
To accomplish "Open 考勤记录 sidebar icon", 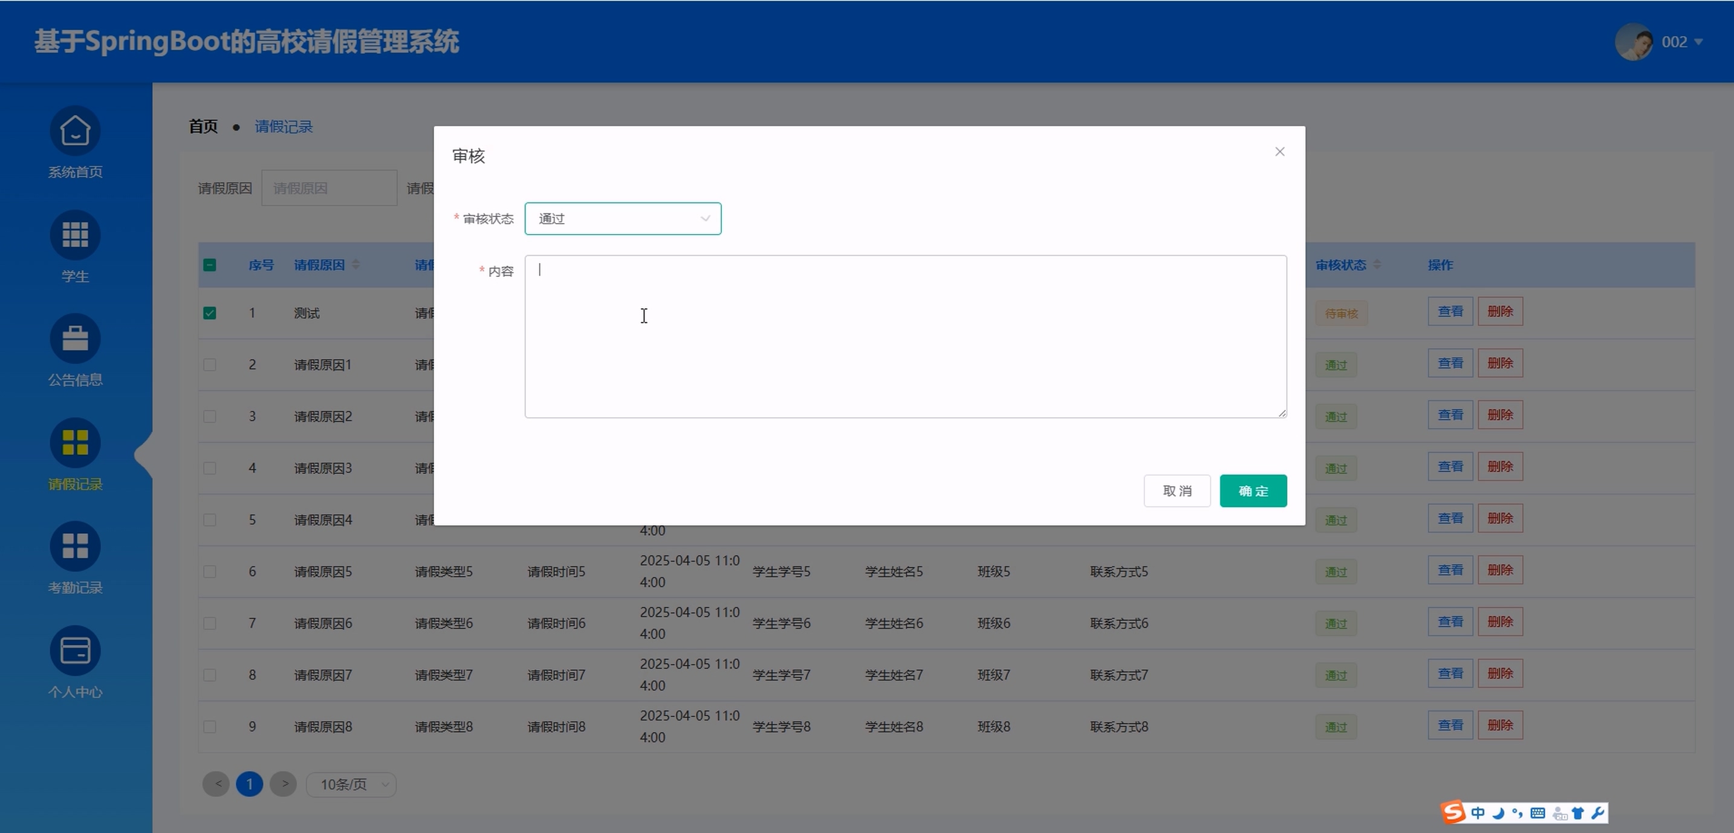I will pos(75,546).
